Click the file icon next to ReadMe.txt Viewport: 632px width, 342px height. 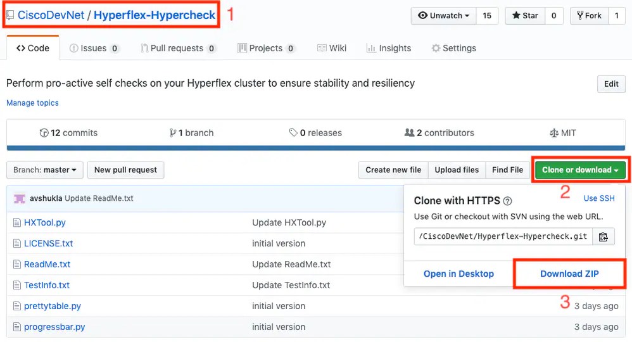pyautogui.click(x=16, y=265)
